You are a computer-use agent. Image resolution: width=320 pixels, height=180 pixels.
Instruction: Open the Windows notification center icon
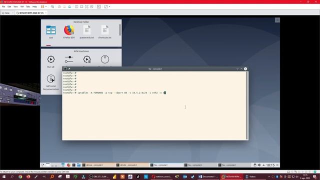315,176
